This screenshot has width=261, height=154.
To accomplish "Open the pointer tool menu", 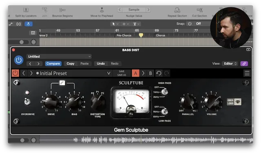I will pos(115,24).
